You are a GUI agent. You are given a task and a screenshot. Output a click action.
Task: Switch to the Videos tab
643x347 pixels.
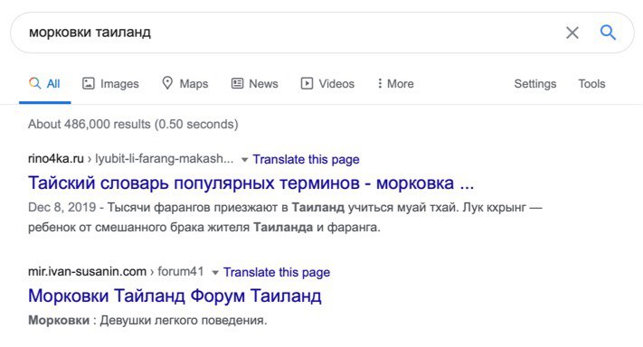[x=327, y=83]
